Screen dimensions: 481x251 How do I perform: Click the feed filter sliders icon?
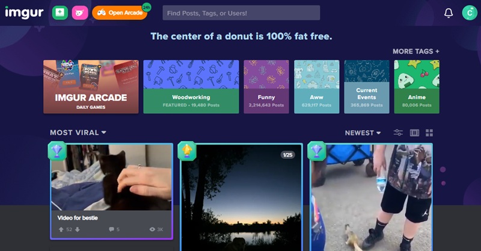click(x=398, y=132)
